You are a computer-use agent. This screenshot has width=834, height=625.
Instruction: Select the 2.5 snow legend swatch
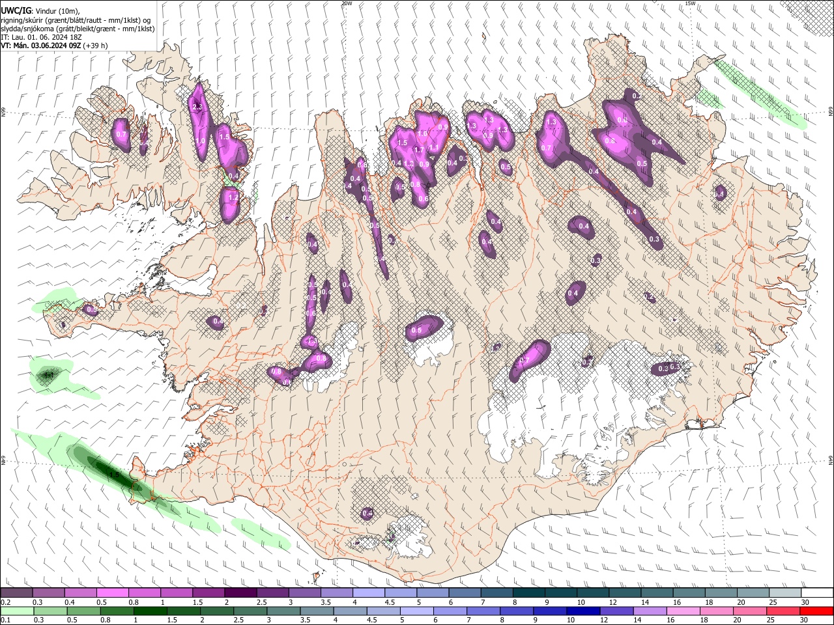point(272,593)
